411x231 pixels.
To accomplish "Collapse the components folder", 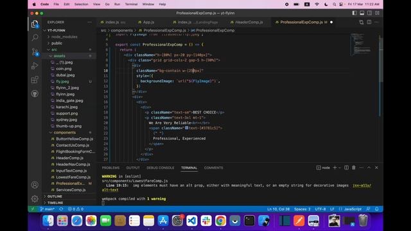I will pyautogui.click(x=64, y=133).
